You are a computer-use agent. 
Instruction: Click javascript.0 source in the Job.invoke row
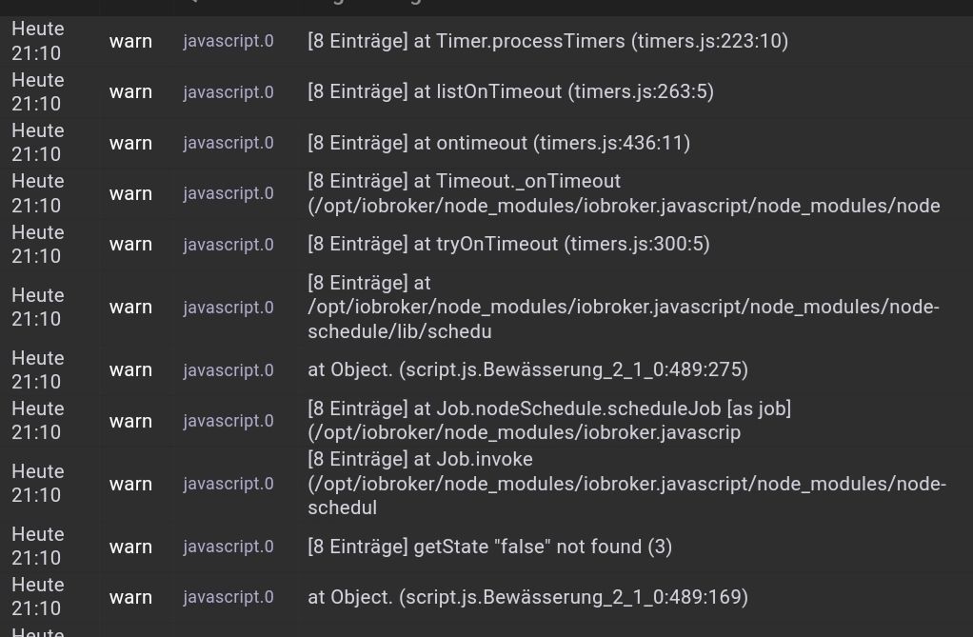click(x=228, y=484)
